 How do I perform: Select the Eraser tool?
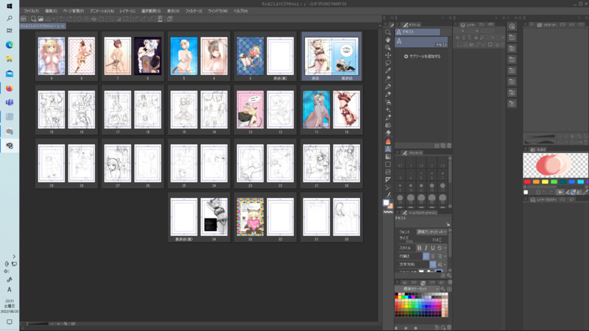pyautogui.click(x=388, y=133)
